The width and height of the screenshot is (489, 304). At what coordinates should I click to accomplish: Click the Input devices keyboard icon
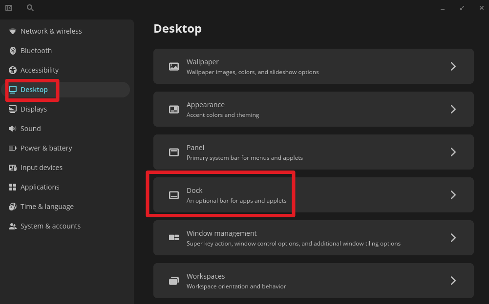click(x=12, y=167)
